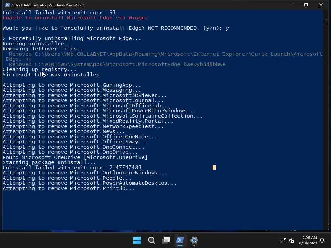Click the Microsoft.GamingApp removal line

coord(72,85)
